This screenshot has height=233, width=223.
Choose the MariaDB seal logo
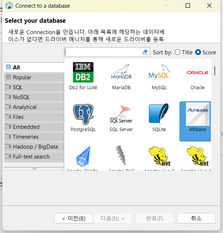121,72
